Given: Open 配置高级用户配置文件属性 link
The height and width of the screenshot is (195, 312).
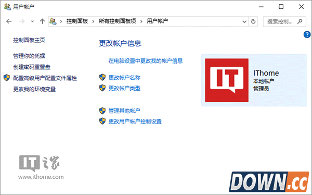Looking at the screenshot, I should click(45, 78).
